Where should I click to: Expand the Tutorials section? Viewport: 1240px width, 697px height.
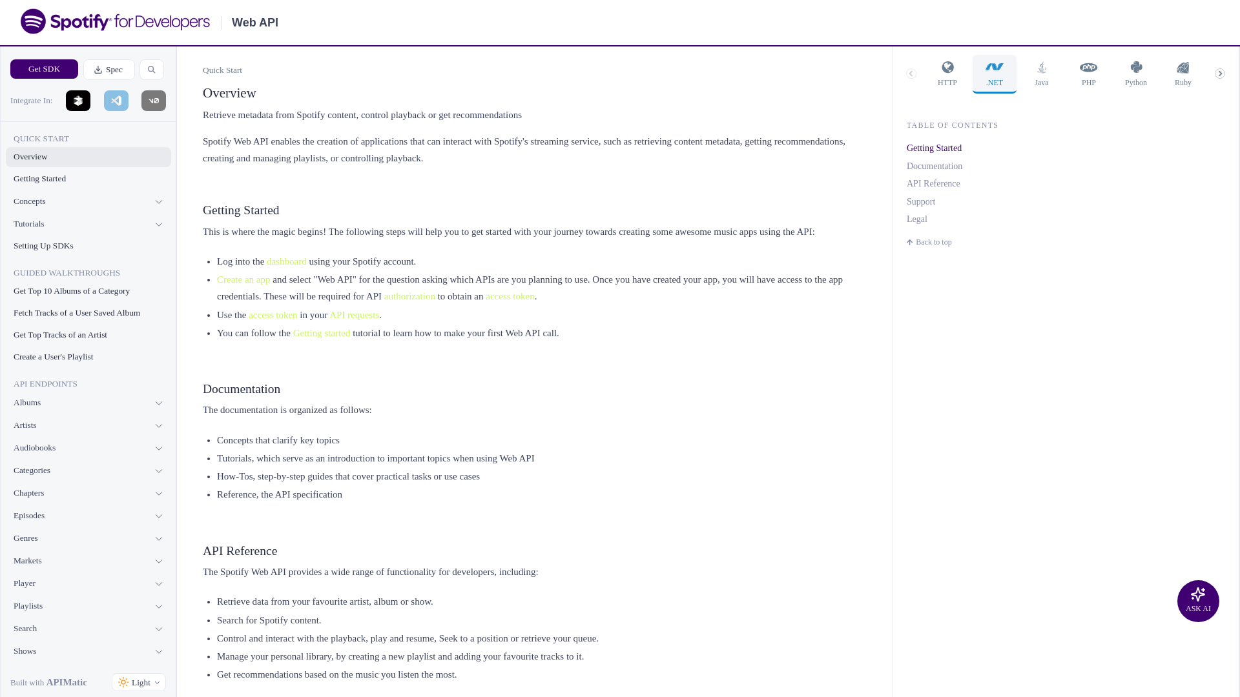[x=88, y=224]
